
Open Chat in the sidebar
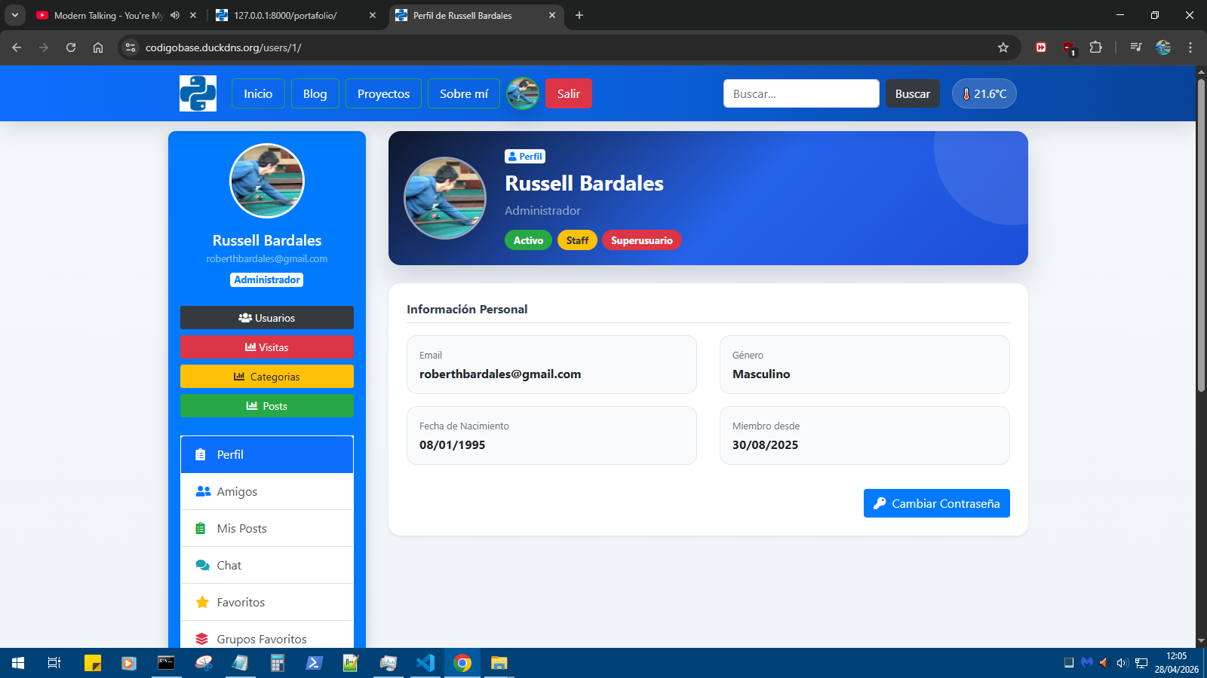pyautogui.click(x=267, y=565)
